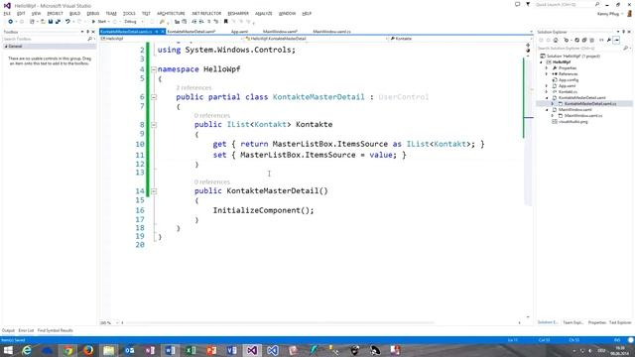635x357 pixels.
Task: Open the HelloWpf project navigation dropdown
Action: tap(171, 39)
